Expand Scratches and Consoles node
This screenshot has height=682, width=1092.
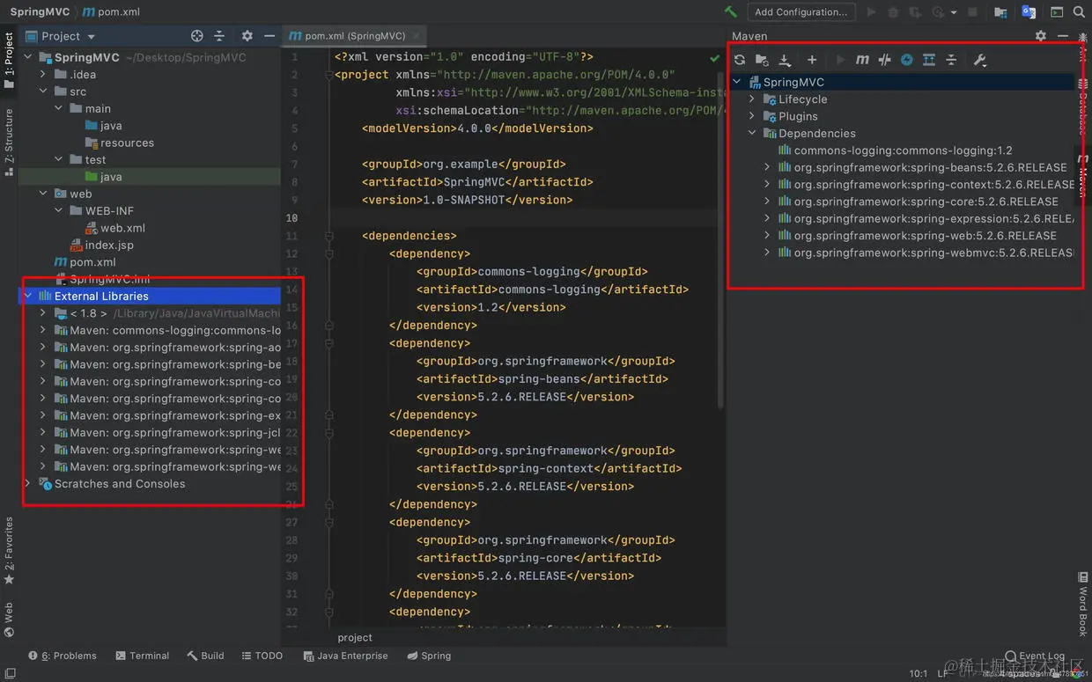click(x=28, y=484)
